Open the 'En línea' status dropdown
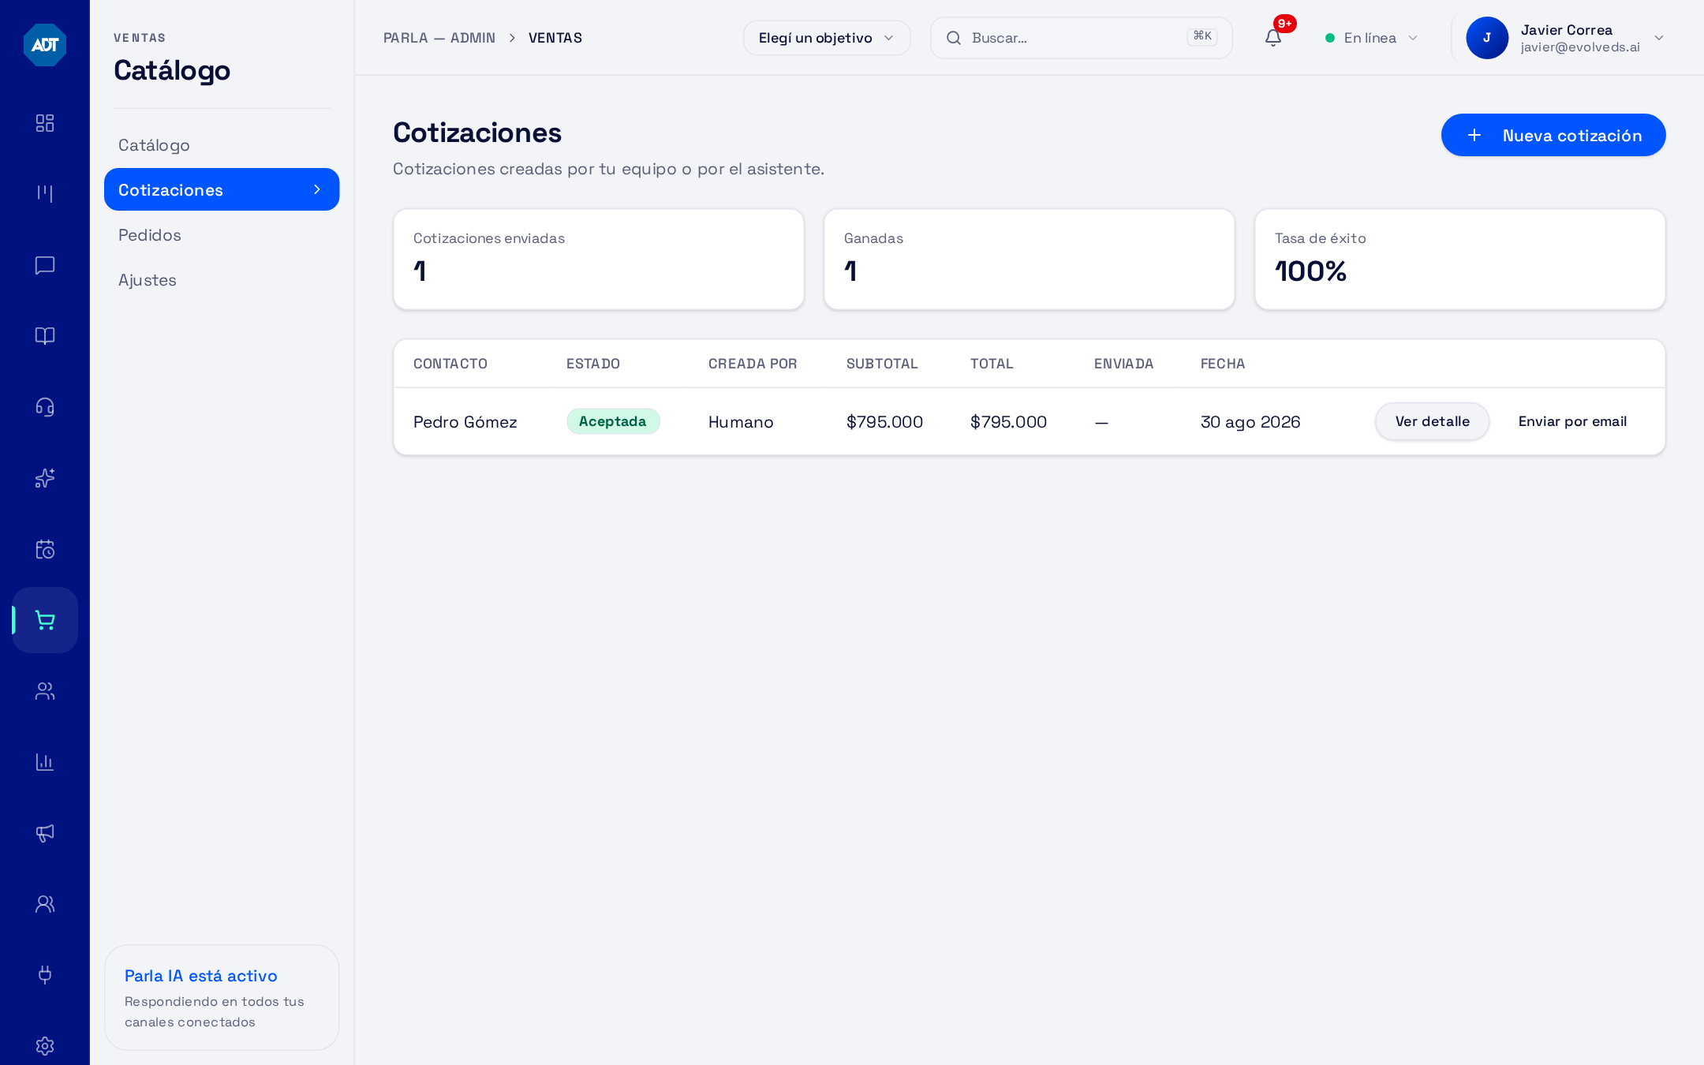Screen dimensions: 1704x1065 click(x=1372, y=38)
